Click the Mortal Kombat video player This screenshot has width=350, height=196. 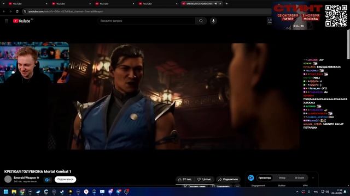pyautogui.click(x=149, y=96)
